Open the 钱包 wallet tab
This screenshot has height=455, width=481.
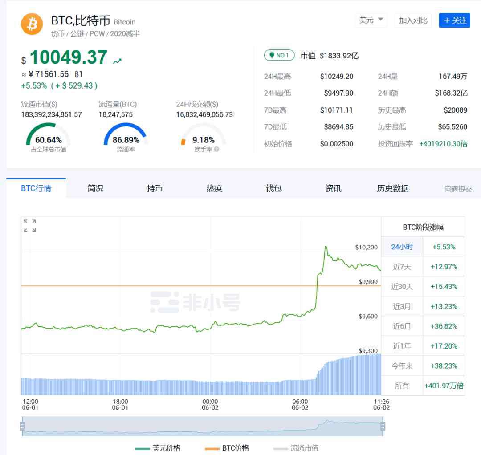click(274, 188)
